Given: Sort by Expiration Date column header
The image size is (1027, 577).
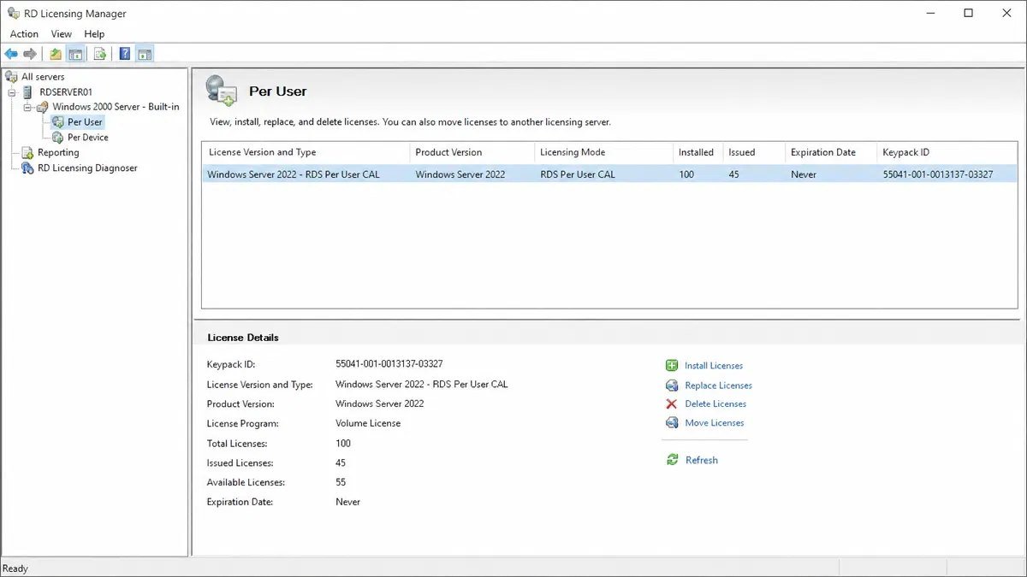Looking at the screenshot, I should (x=831, y=152).
